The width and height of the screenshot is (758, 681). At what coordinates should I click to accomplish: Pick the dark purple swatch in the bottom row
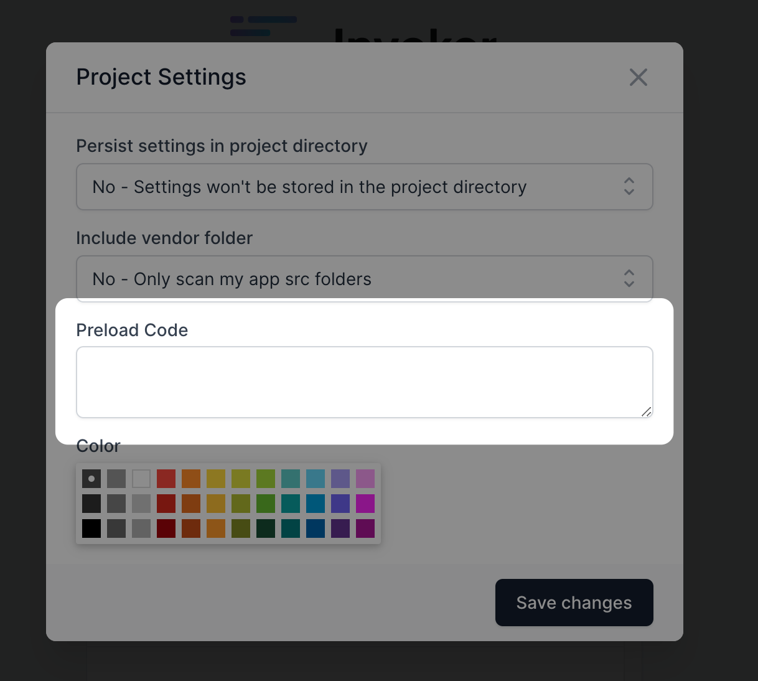(x=340, y=528)
